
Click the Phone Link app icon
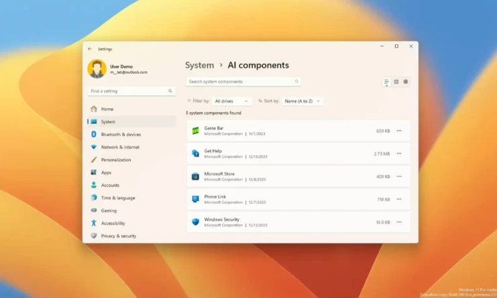point(195,199)
